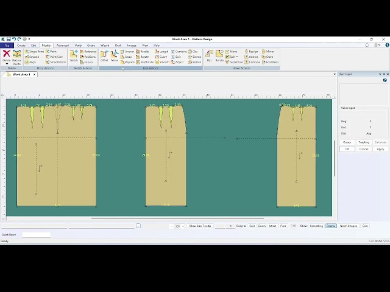Select the Fold Keep tool
This screenshot has height=292, width=390.
[x=270, y=62]
